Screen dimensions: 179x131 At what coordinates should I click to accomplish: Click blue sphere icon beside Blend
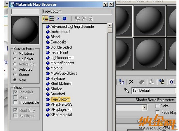pos(48,37)
